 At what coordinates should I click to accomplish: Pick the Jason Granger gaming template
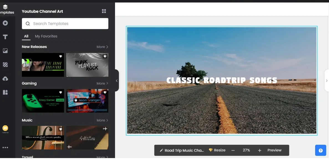coord(87,101)
